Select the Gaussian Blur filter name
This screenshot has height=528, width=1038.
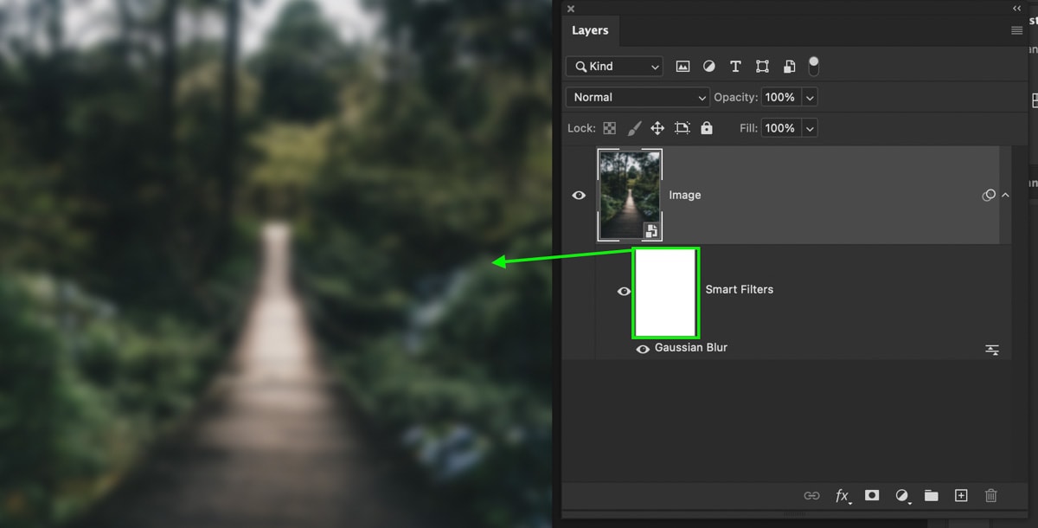click(691, 348)
